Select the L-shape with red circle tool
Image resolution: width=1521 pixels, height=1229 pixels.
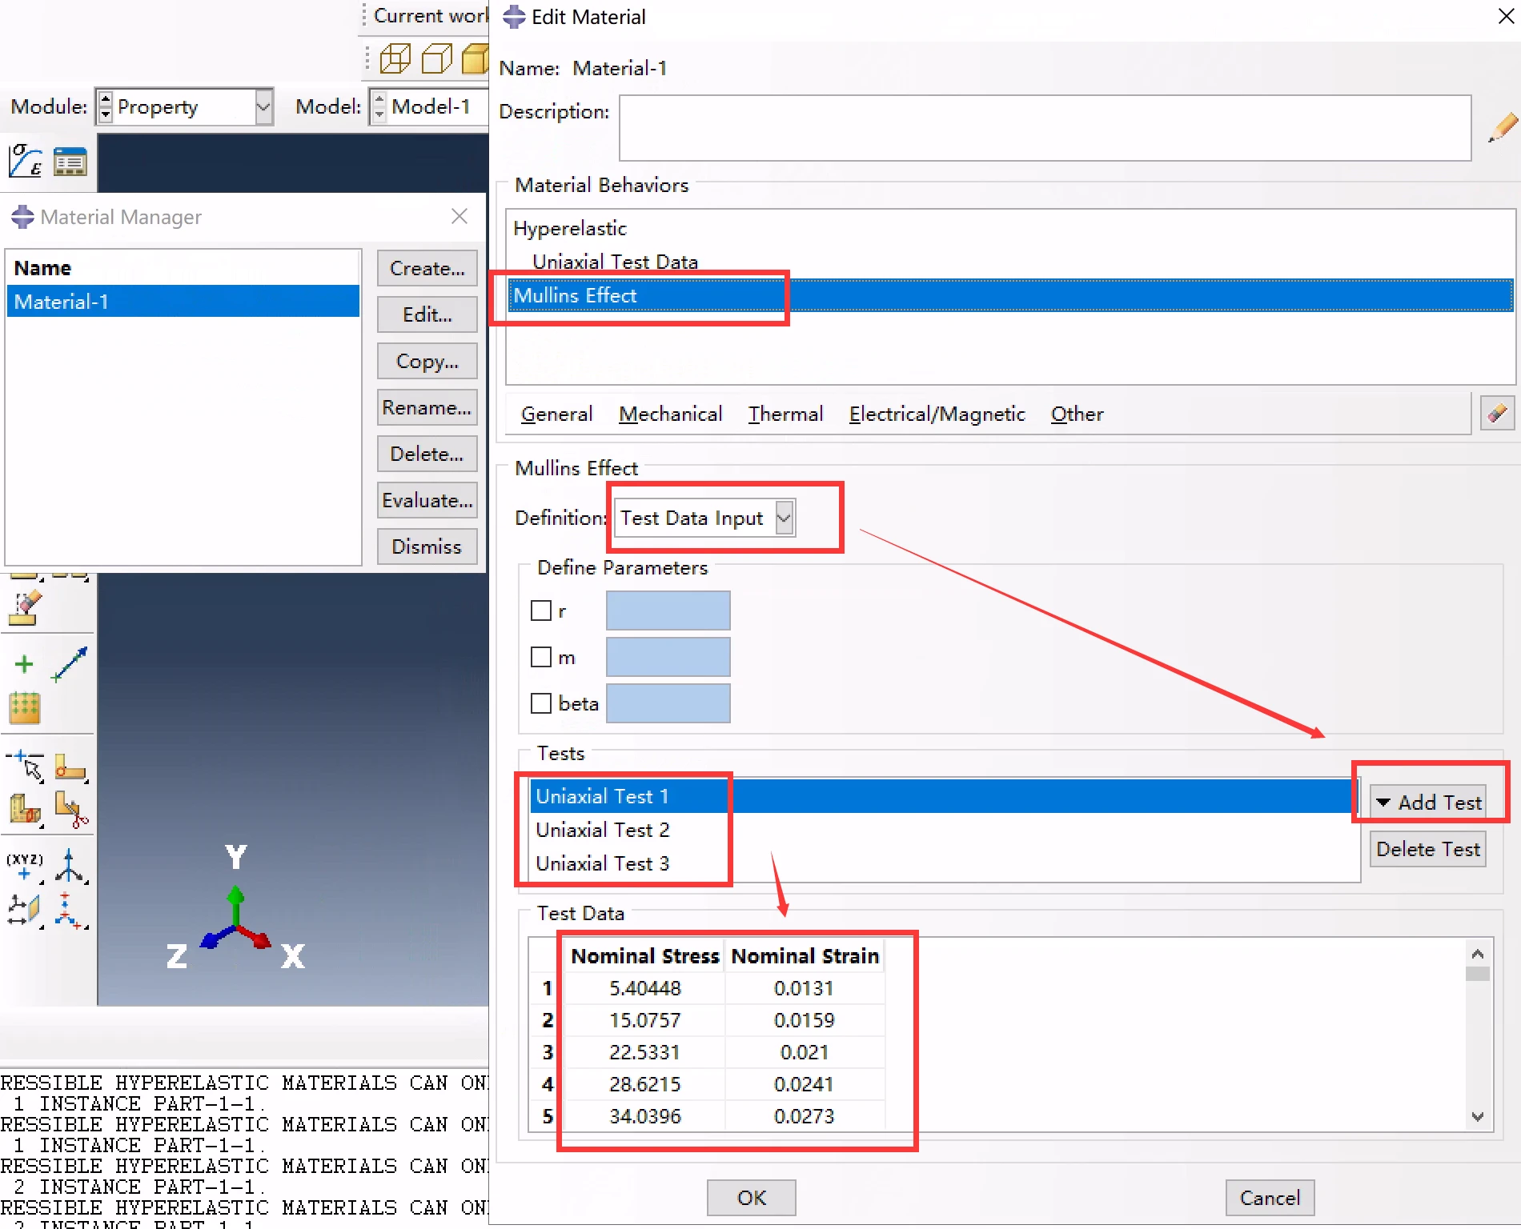70,767
